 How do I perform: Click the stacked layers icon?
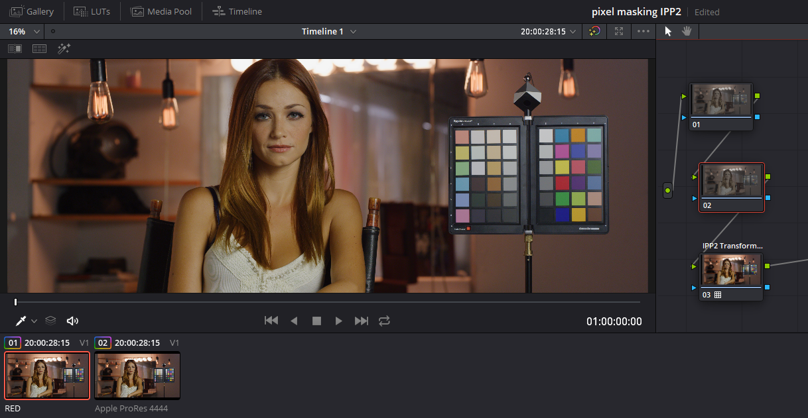[x=50, y=321]
